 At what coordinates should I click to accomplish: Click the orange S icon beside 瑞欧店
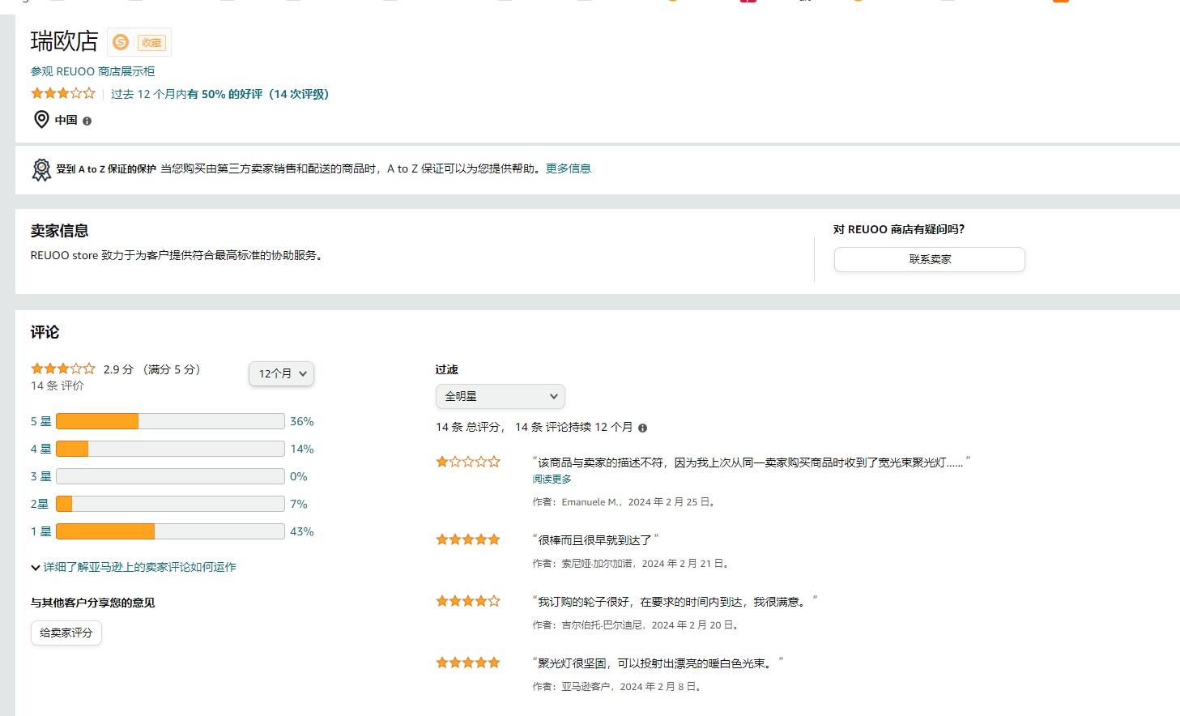coord(121,42)
